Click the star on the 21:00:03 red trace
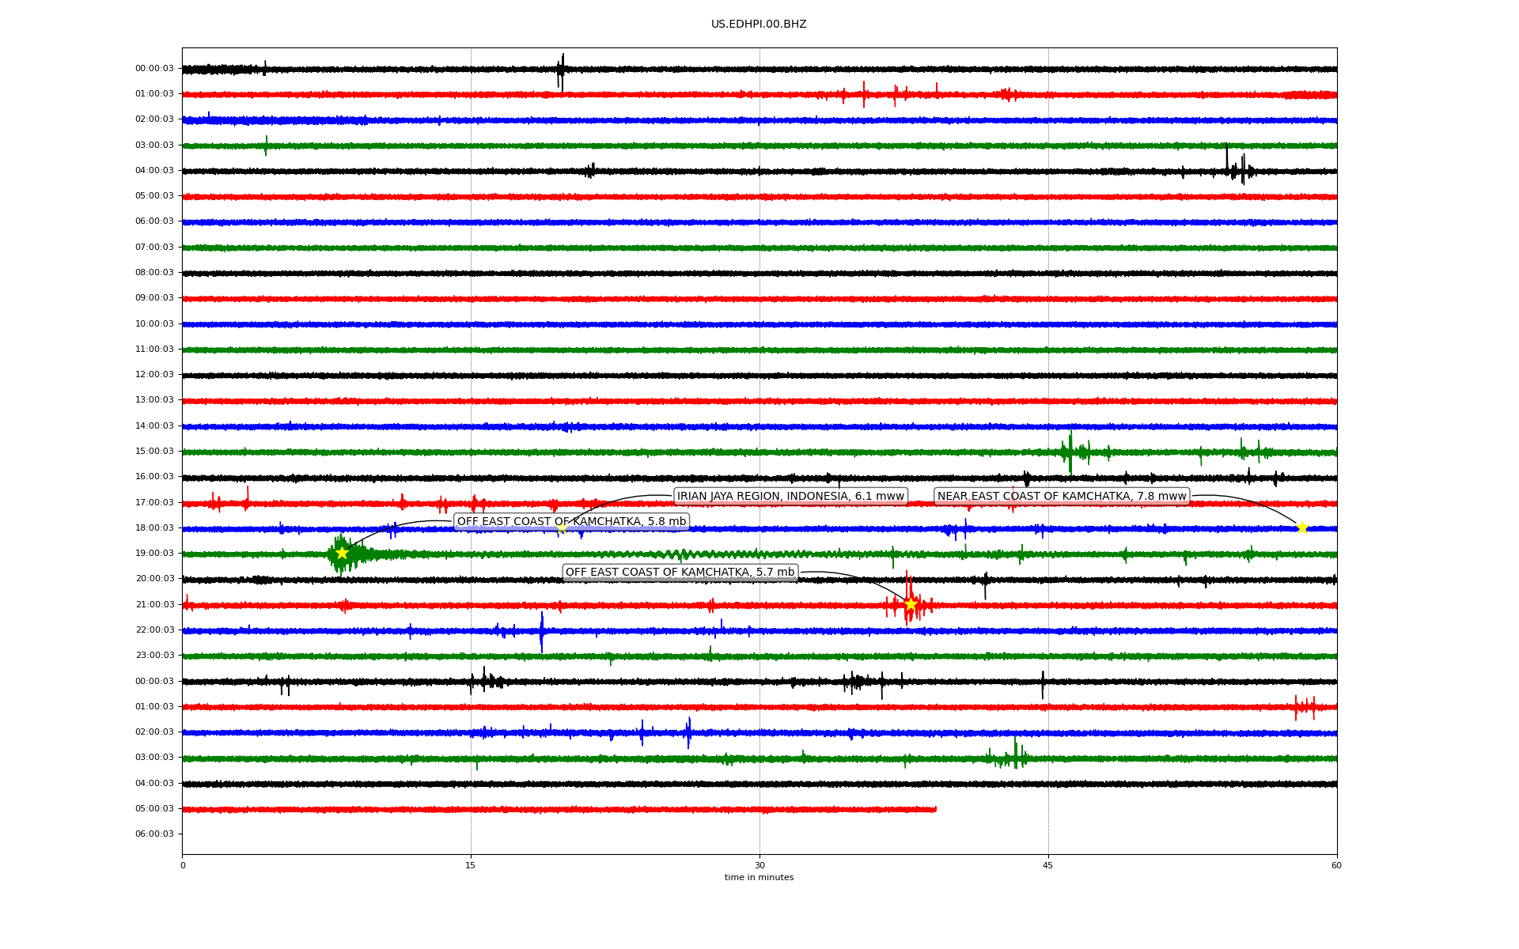The width and height of the screenshot is (1519, 949). [x=911, y=604]
